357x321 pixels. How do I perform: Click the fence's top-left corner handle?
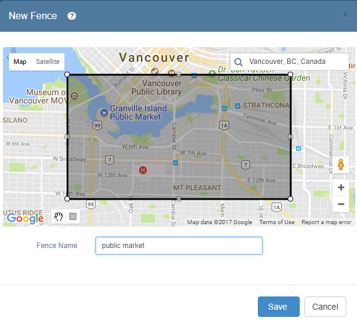click(67, 74)
